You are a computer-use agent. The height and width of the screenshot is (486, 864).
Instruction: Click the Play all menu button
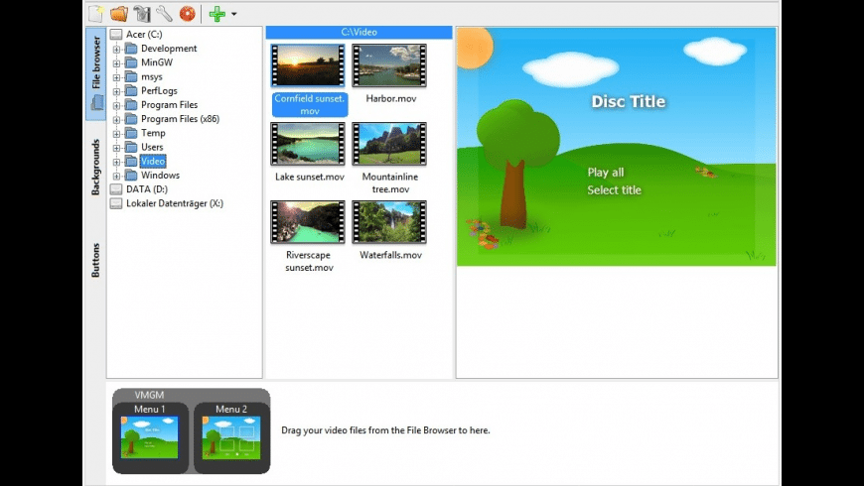pyautogui.click(x=606, y=173)
